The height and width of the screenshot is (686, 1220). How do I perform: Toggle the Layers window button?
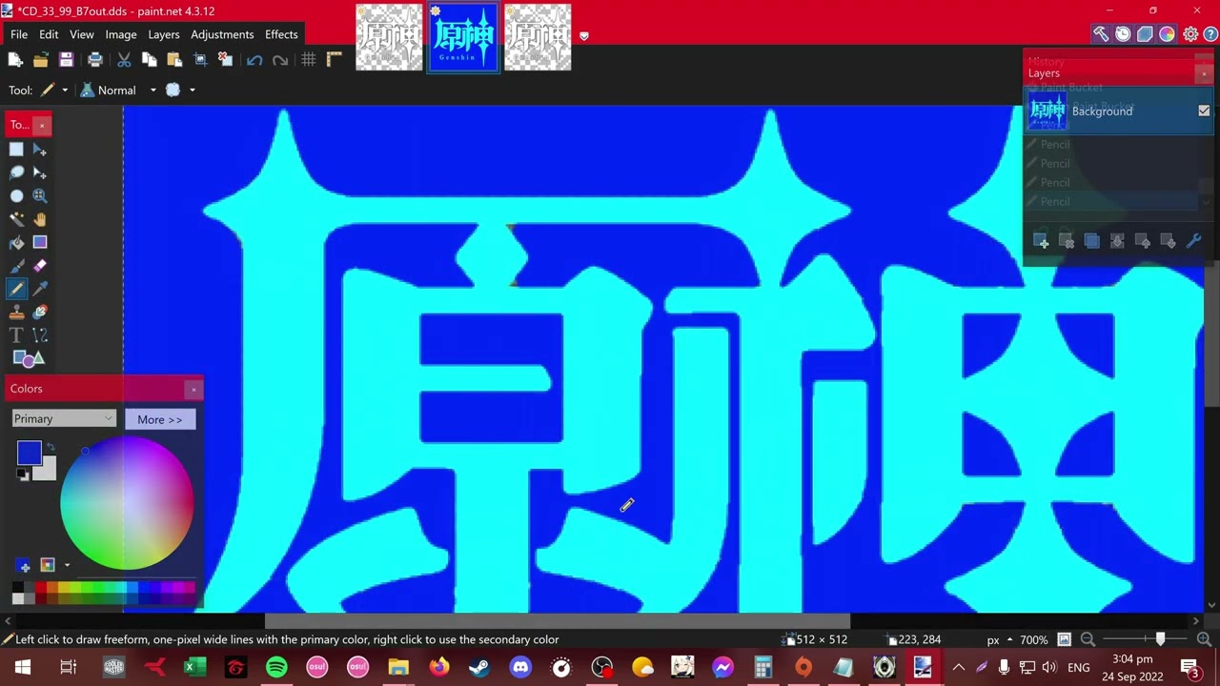[x=1145, y=34]
